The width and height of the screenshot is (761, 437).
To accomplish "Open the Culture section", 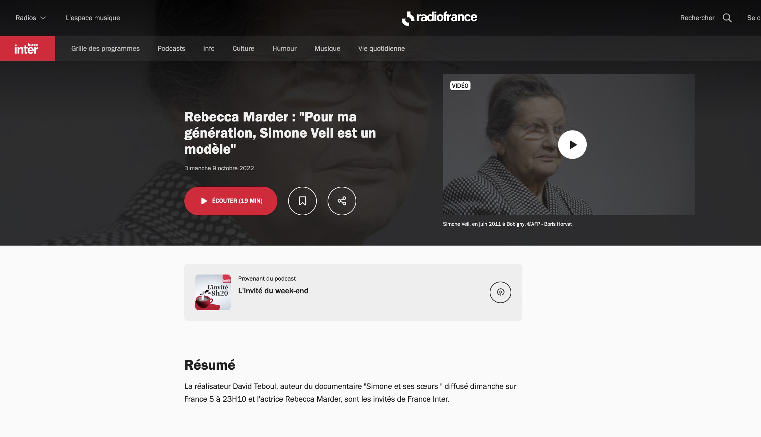I will [x=243, y=48].
